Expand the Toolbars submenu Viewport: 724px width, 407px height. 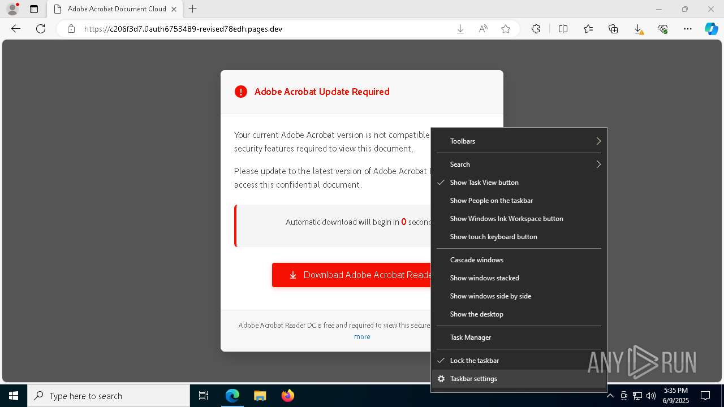click(x=519, y=141)
